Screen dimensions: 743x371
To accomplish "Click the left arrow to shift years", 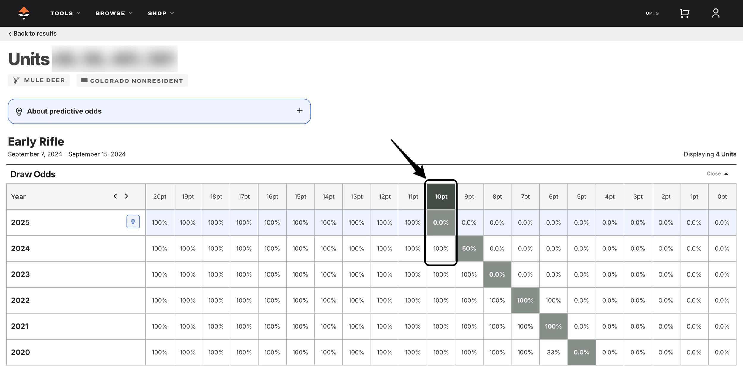I will point(115,196).
